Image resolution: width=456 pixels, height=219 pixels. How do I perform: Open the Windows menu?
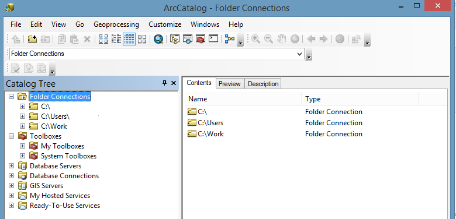tap(205, 24)
